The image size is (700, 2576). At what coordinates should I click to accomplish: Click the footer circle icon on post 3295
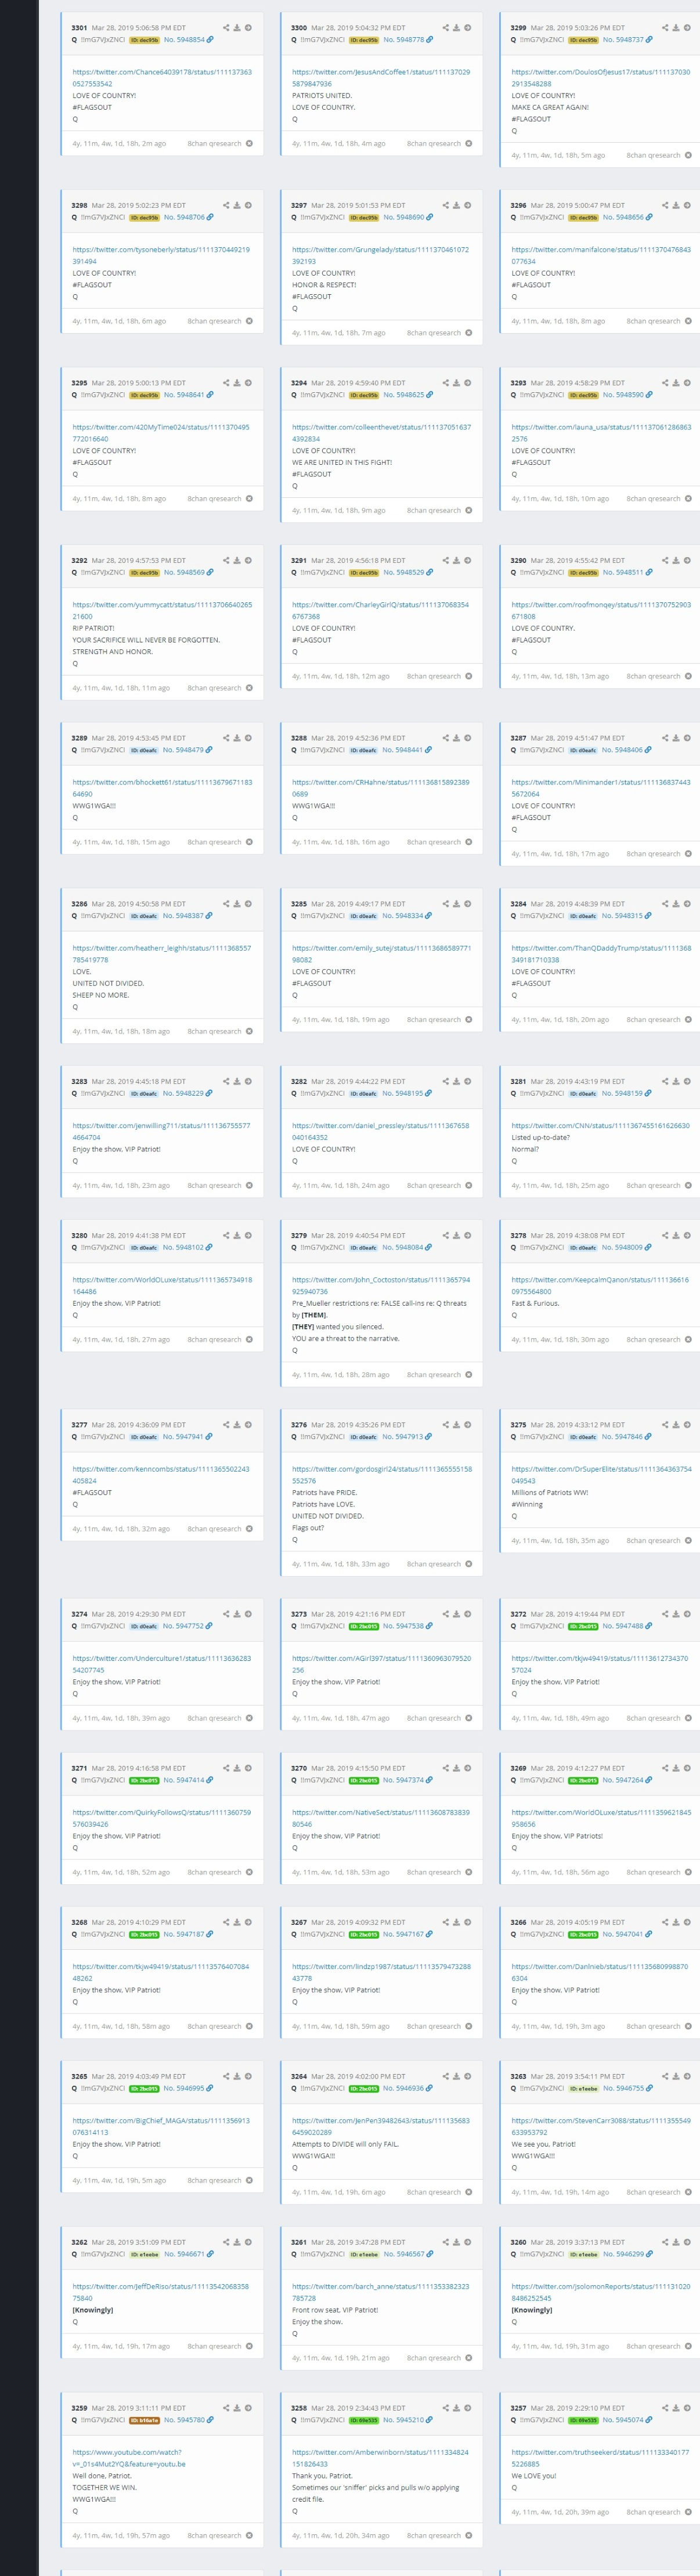(249, 498)
